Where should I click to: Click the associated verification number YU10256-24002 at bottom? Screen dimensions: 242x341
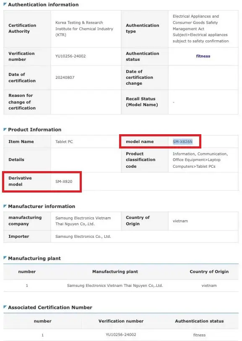(121, 335)
